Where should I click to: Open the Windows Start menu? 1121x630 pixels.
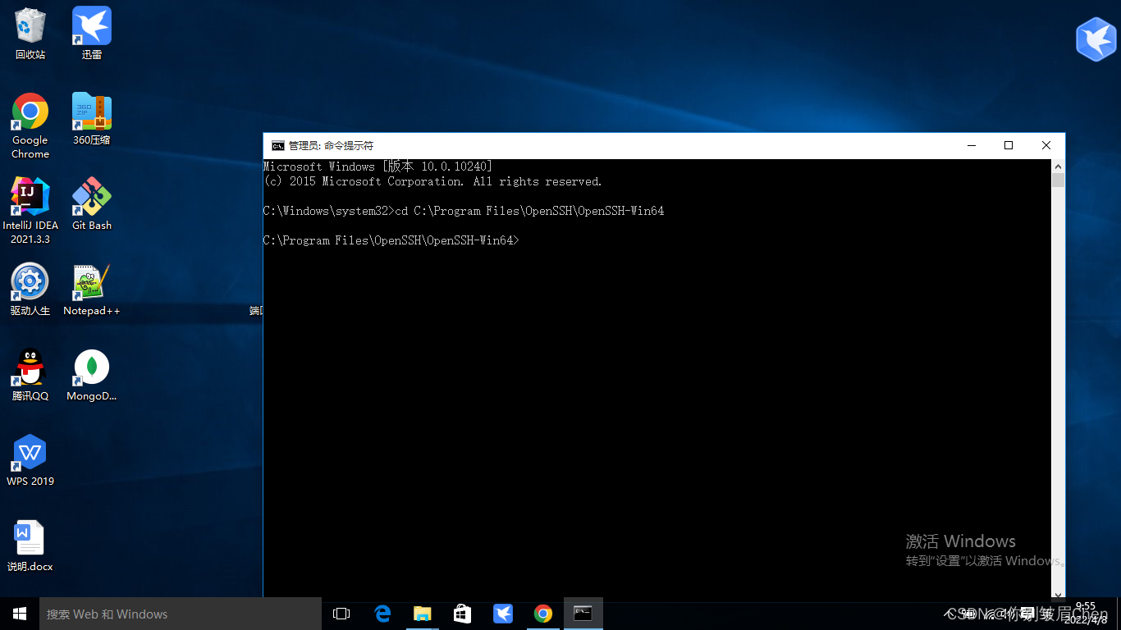pyautogui.click(x=20, y=614)
